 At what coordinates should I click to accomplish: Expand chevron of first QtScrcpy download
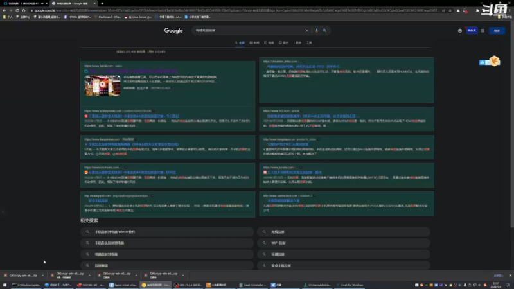(x=42, y=276)
